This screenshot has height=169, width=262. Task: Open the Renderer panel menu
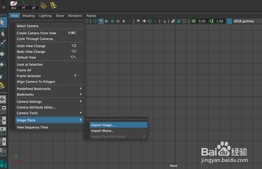[x=75, y=16]
